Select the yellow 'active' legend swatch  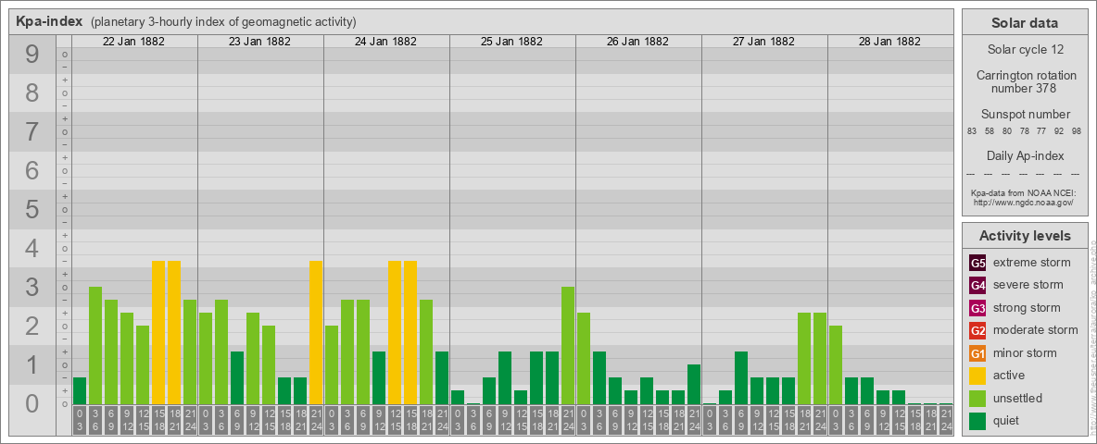977,376
